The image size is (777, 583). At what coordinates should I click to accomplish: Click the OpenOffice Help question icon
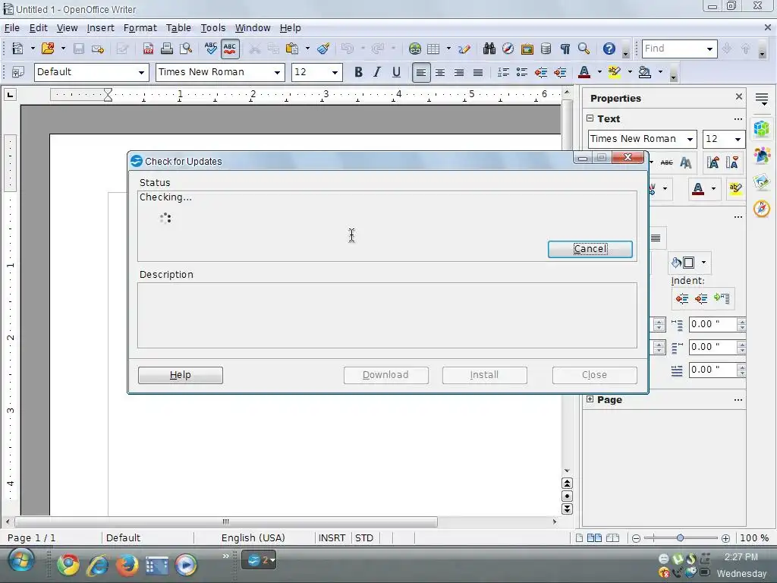point(609,49)
